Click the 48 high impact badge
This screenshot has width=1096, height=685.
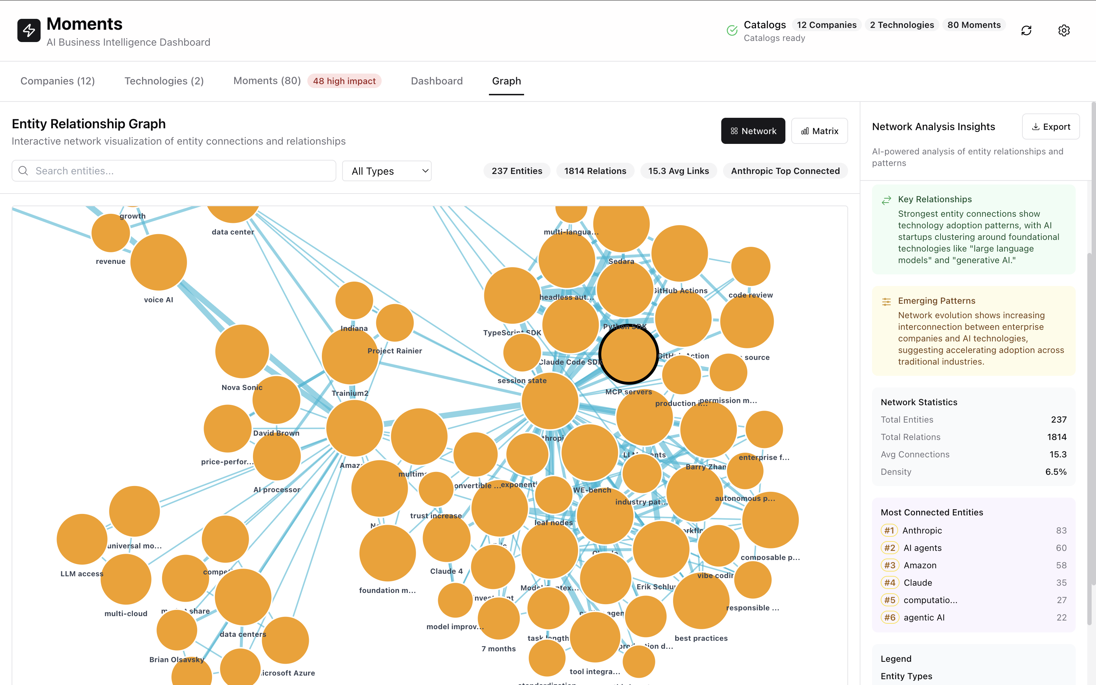[344, 81]
